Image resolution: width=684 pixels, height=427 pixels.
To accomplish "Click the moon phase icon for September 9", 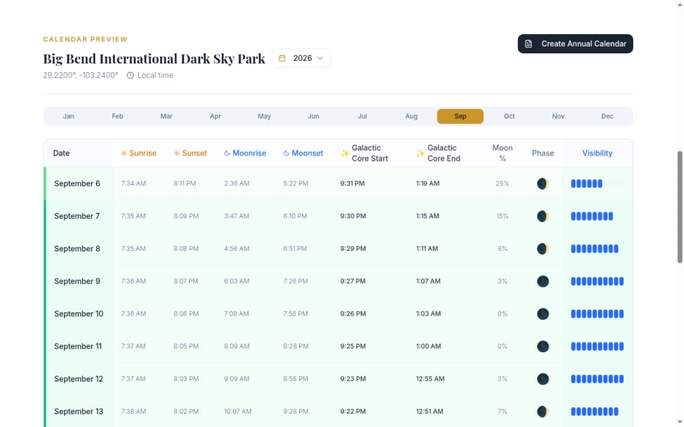I will 542,282.
